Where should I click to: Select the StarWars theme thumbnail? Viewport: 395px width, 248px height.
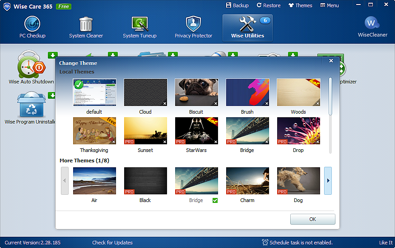coord(196,131)
